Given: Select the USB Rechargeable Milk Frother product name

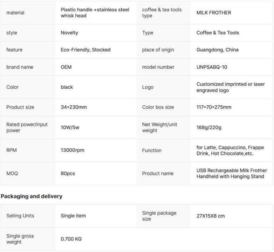Looking at the screenshot, I should click(232, 173).
